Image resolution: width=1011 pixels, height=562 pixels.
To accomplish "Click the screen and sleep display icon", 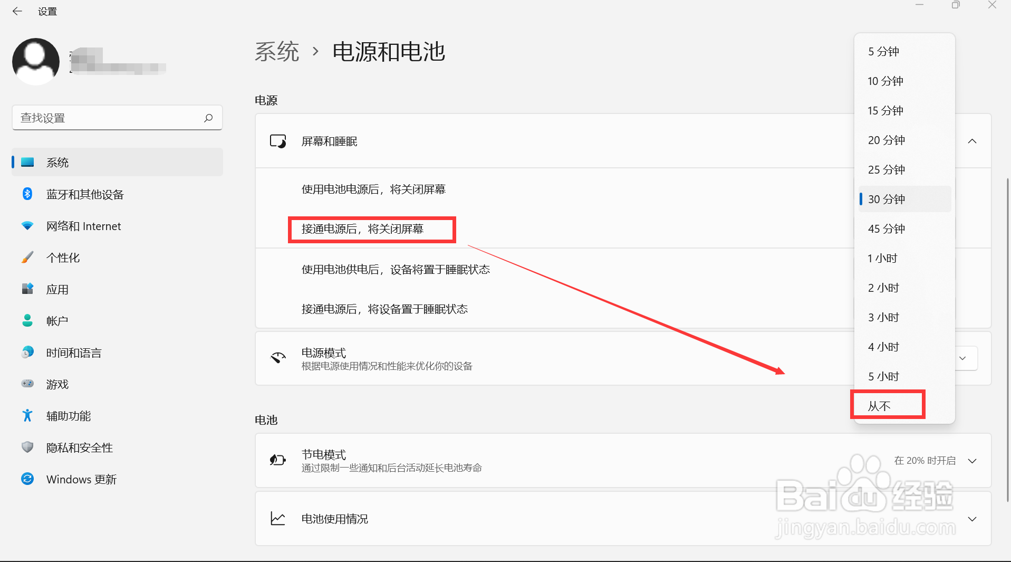I will click(x=278, y=141).
